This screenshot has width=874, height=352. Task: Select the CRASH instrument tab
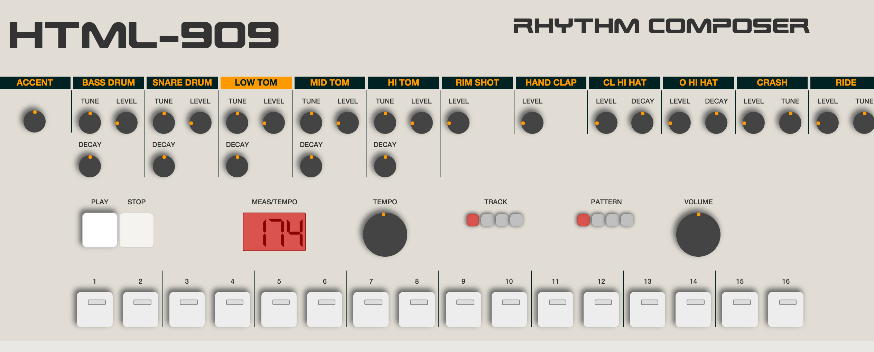point(772,83)
